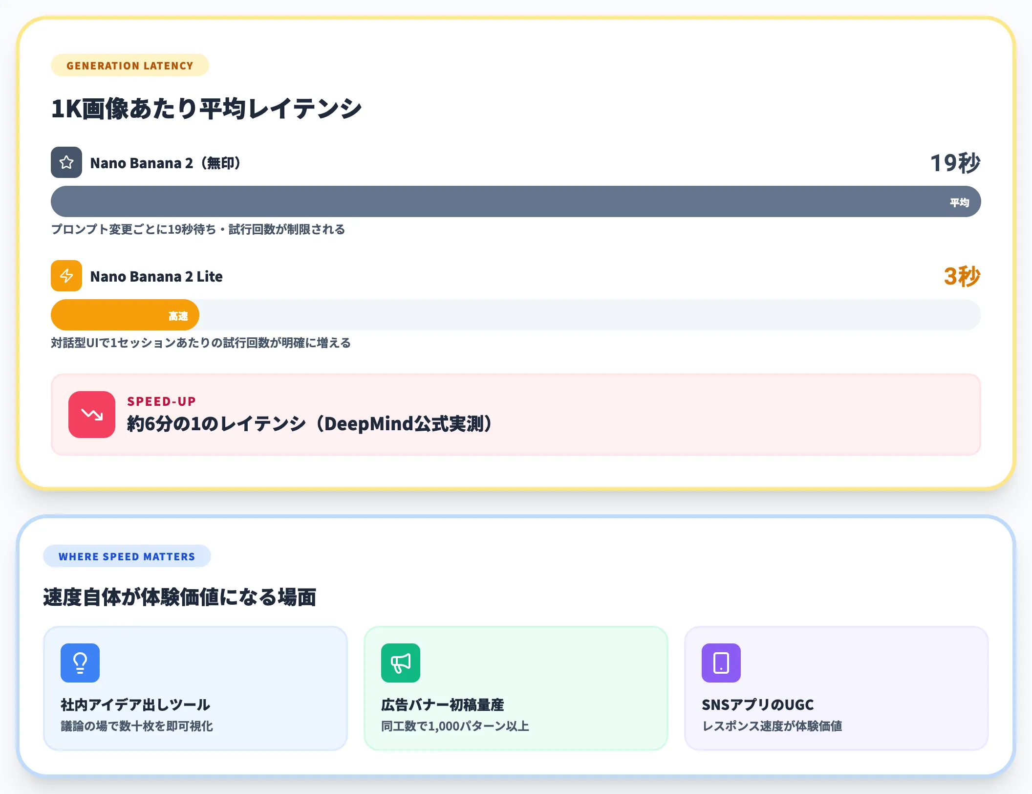Click the Nano Banana 2（無印） label
This screenshot has width=1032, height=794.
pyautogui.click(x=166, y=163)
